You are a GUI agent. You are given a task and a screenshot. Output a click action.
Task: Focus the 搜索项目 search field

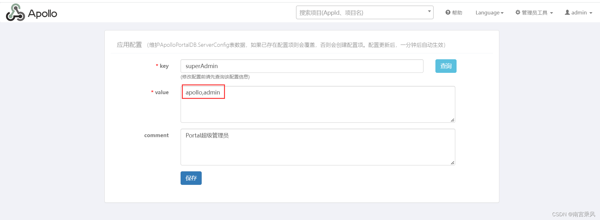(365, 12)
